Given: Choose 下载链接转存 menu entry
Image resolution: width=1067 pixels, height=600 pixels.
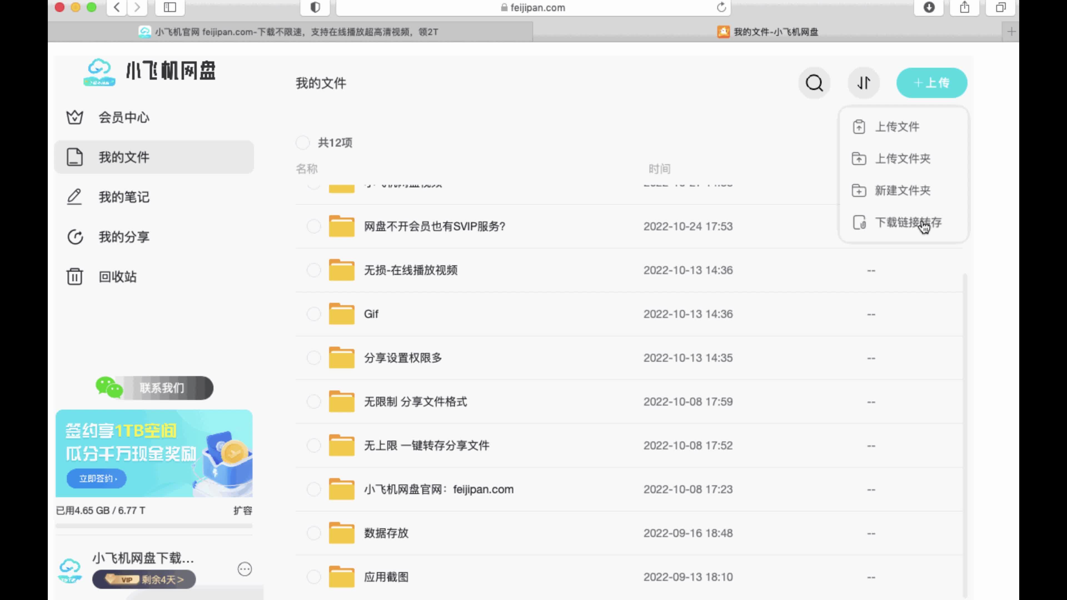Looking at the screenshot, I should (907, 223).
